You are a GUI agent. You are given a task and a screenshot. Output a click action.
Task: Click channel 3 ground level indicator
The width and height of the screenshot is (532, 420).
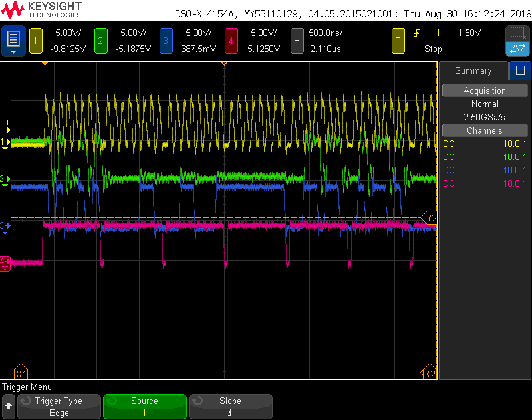point(5,227)
